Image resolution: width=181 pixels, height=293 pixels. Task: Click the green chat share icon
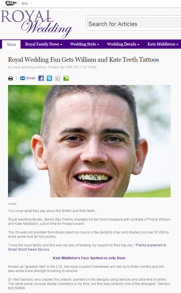pos(66,78)
